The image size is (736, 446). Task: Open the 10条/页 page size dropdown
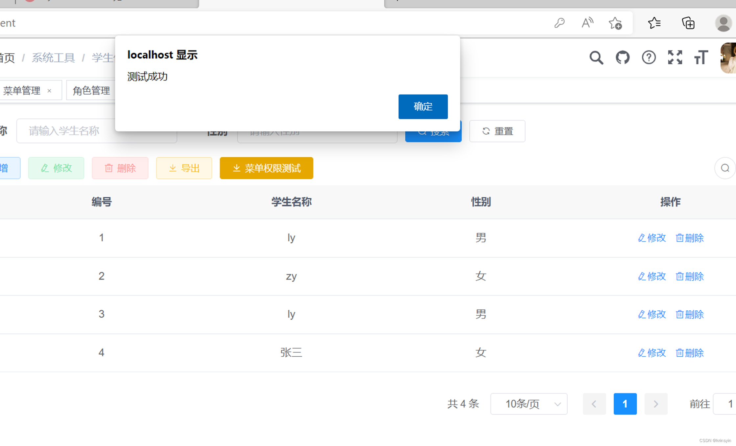529,404
